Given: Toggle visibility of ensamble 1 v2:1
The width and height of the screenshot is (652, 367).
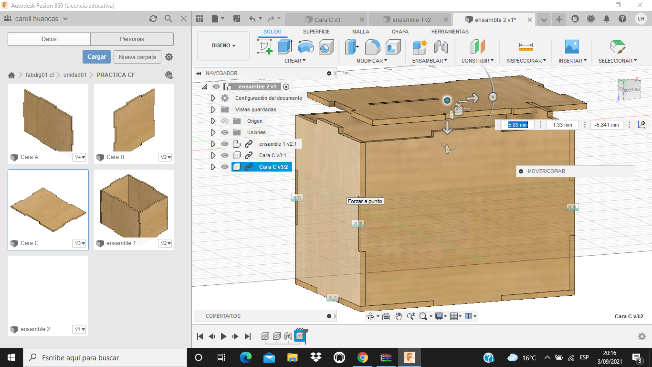Looking at the screenshot, I should tap(225, 144).
